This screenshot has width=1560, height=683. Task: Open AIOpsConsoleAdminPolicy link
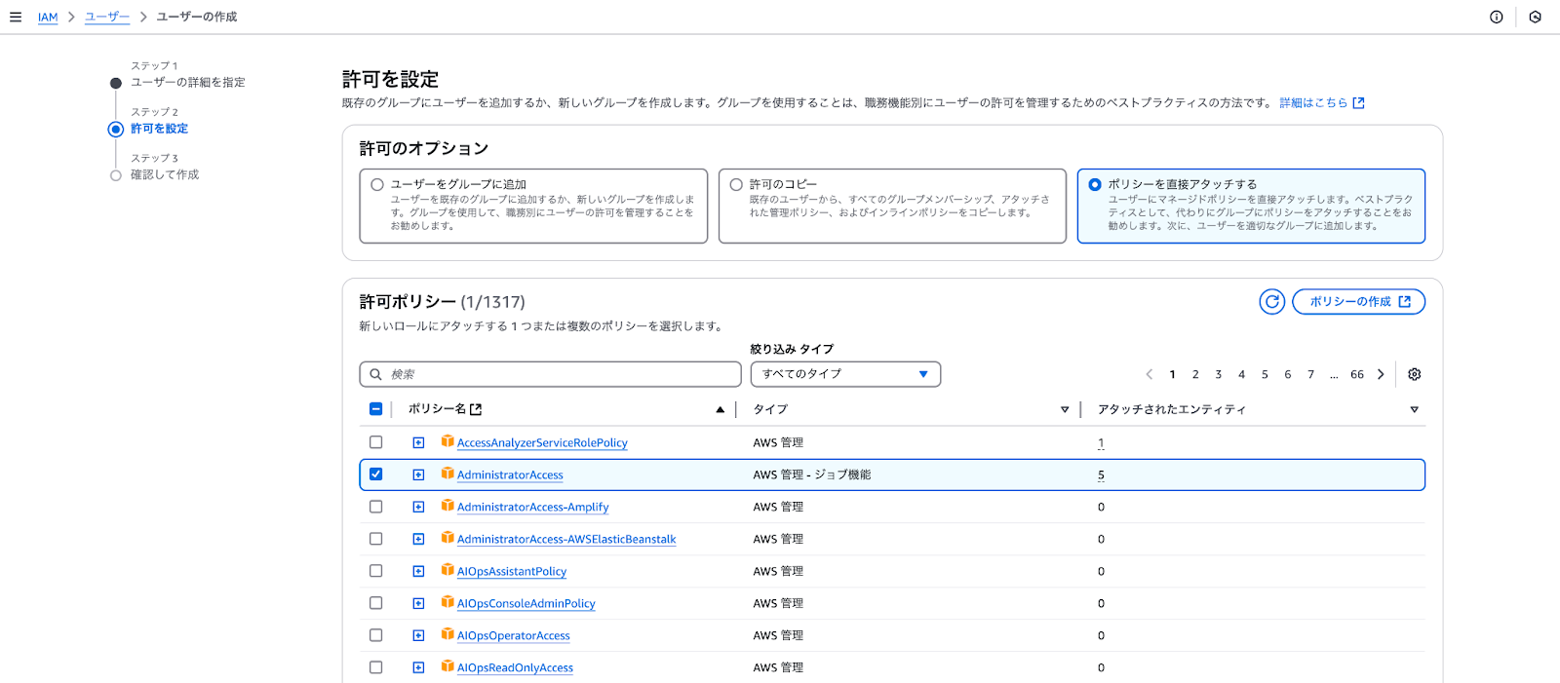[x=526, y=604]
